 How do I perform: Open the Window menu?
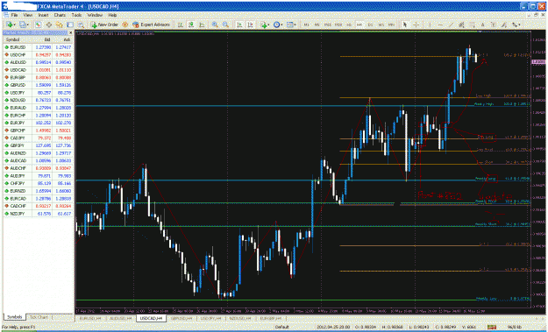coord(95,16)
